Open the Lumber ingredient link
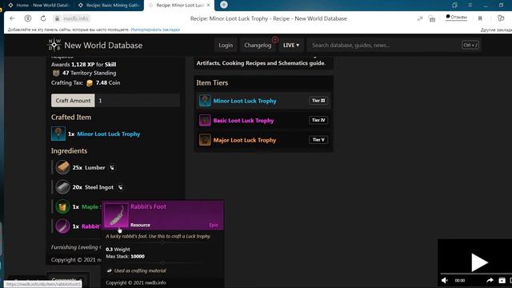 95,167
